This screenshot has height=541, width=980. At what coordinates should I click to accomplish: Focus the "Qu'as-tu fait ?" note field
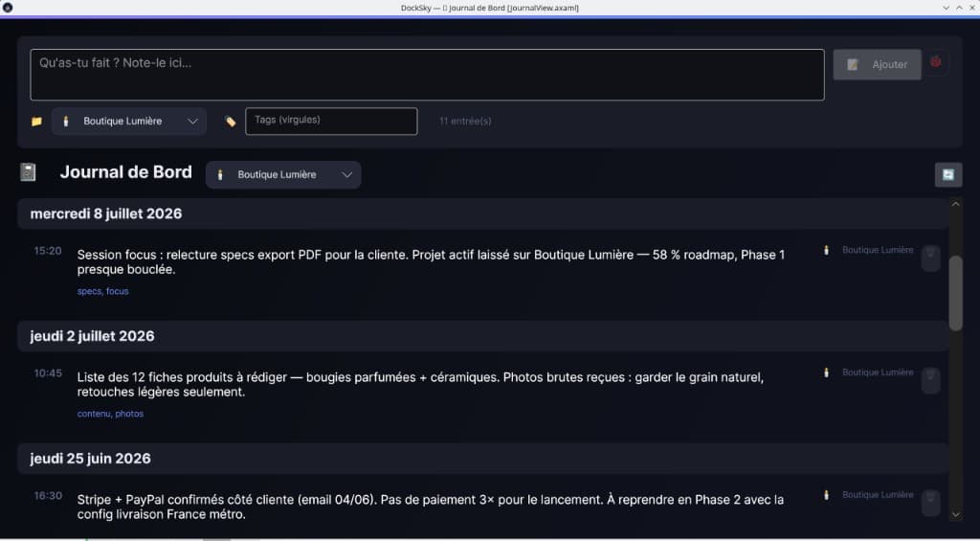[427, 75]
